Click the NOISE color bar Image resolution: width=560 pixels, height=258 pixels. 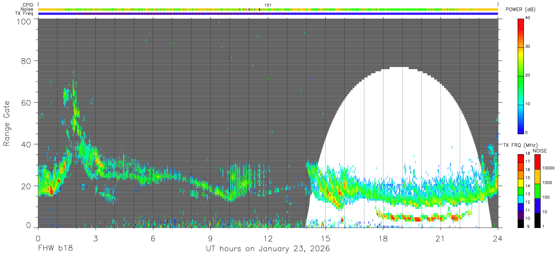[x=537, y=191]
